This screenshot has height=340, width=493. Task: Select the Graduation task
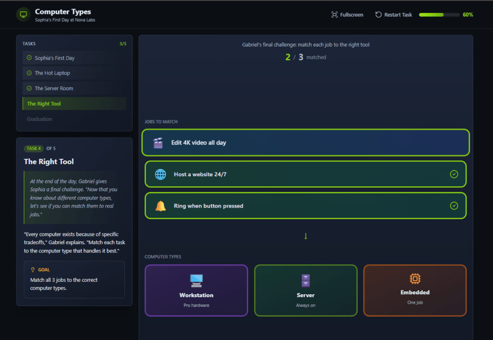point(39,119)
